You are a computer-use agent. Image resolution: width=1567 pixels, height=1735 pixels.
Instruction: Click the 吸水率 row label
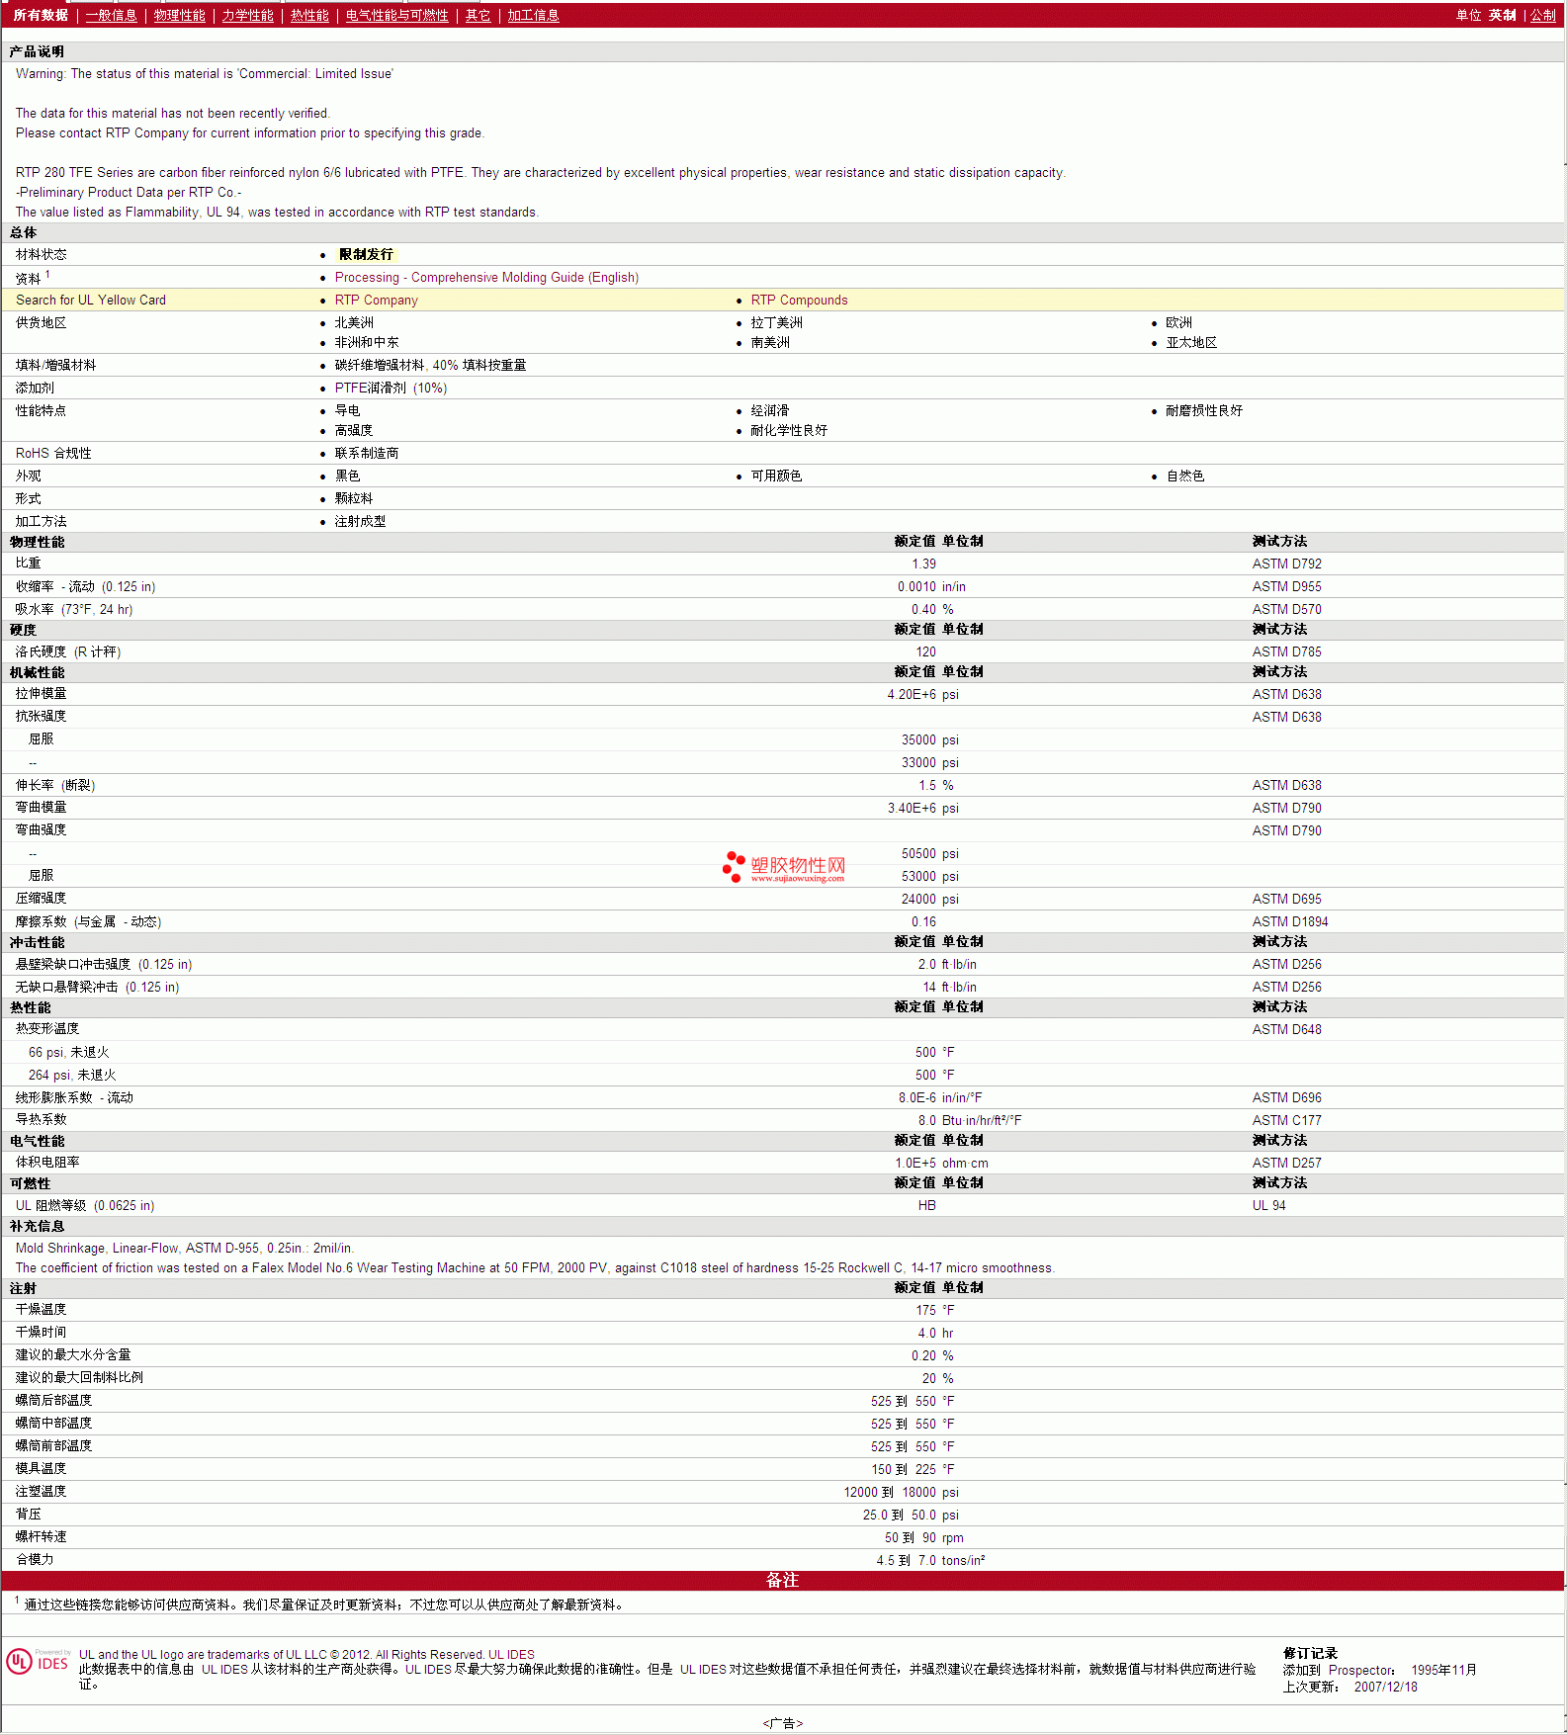pyautogui.click(x=74, y=609)
